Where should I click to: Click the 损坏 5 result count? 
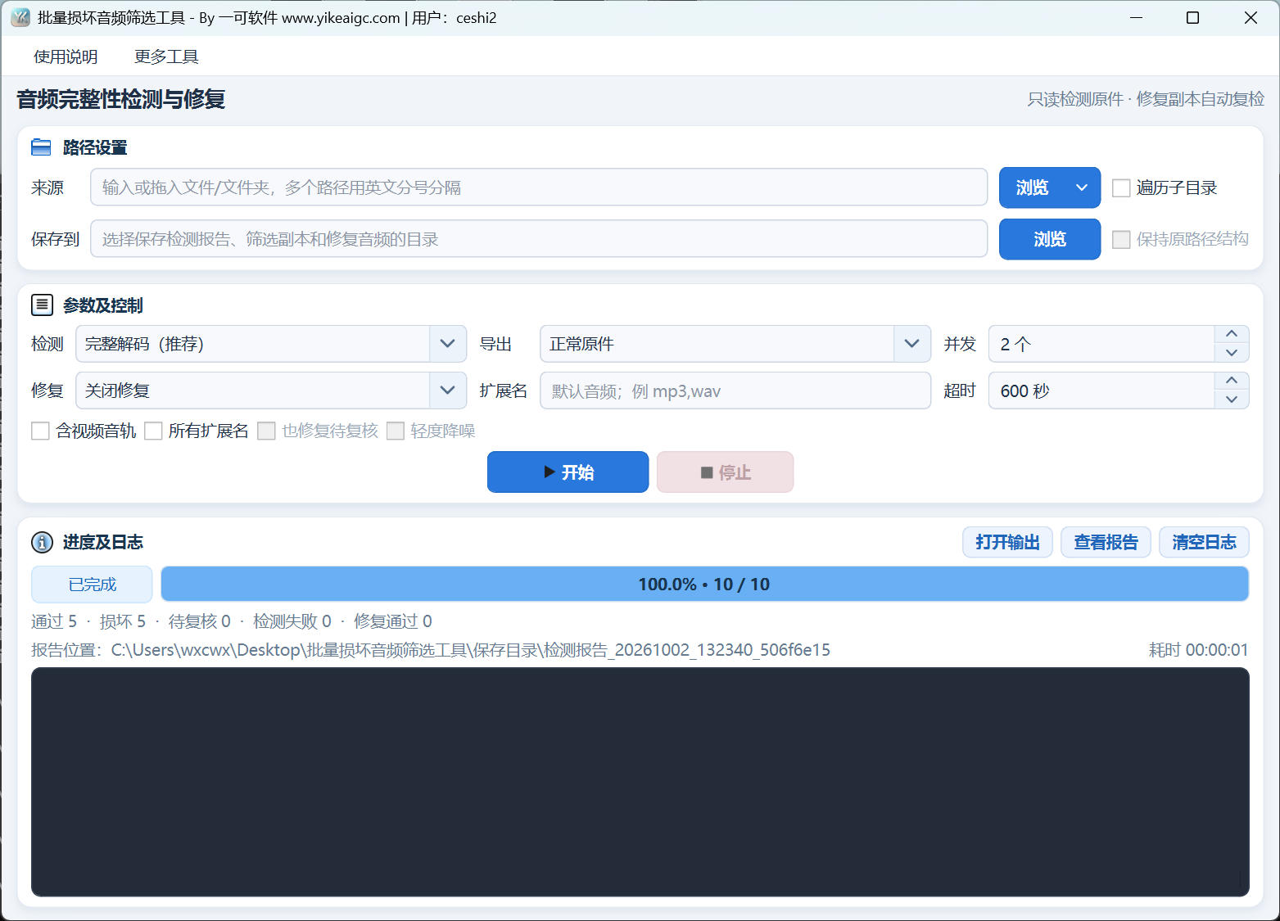(x=123, y=621)
